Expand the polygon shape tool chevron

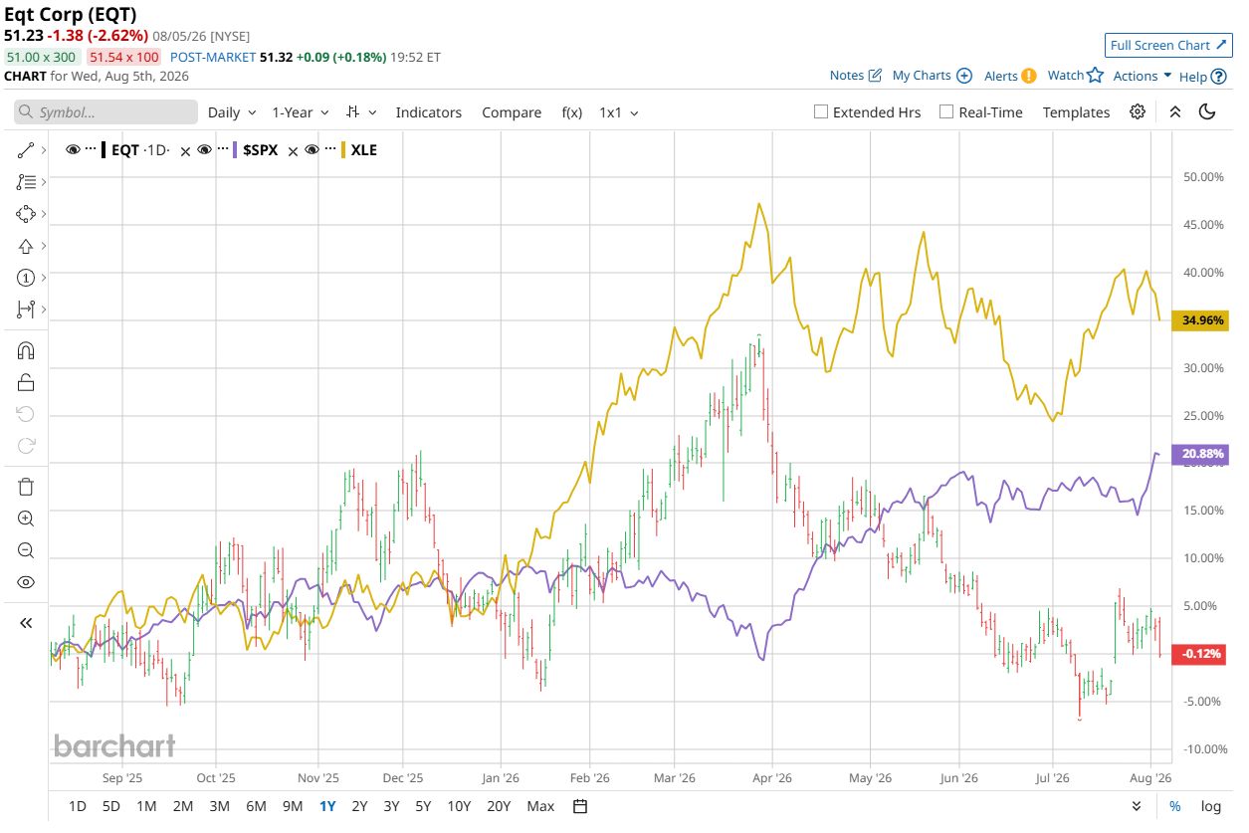click(x=44, y=214)
